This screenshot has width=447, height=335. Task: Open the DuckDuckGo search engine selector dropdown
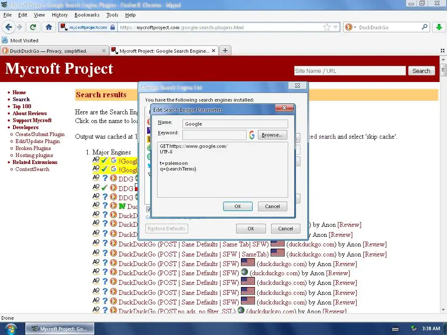(351, 27)
